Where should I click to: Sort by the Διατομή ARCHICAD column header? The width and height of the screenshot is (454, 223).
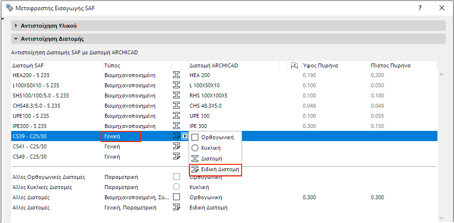pos(234,65)
